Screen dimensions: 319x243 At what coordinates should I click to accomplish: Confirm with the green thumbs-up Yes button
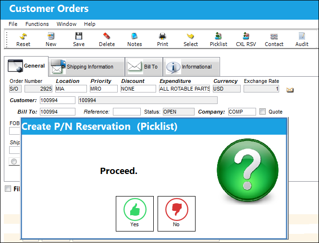coord(135,214)
